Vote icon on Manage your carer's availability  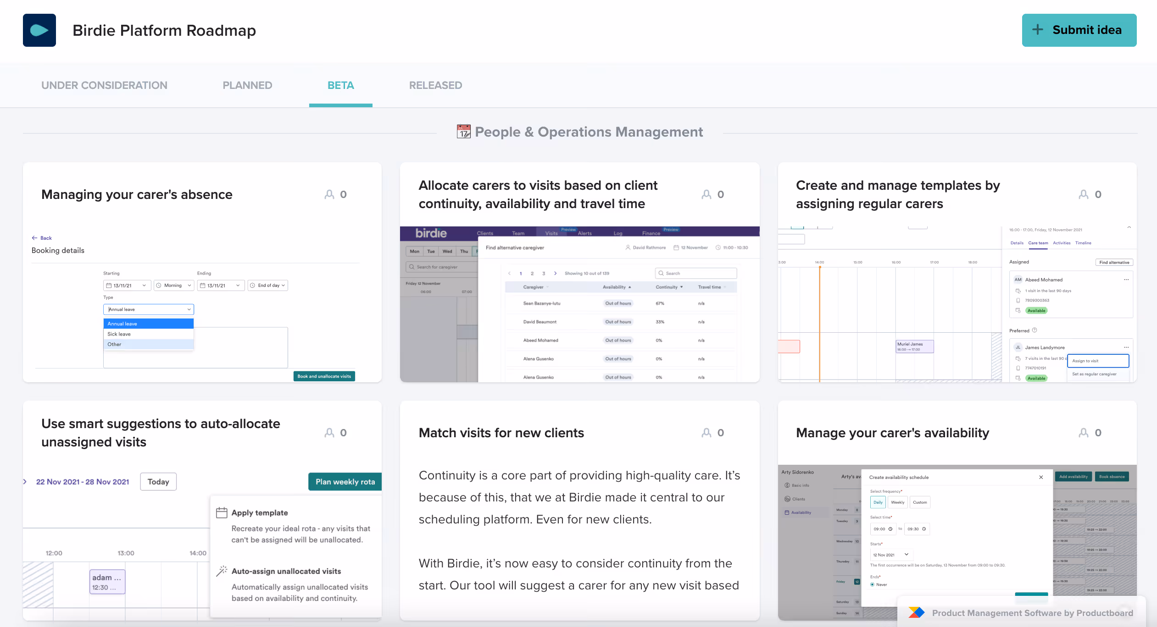[x=1084, y=433]
